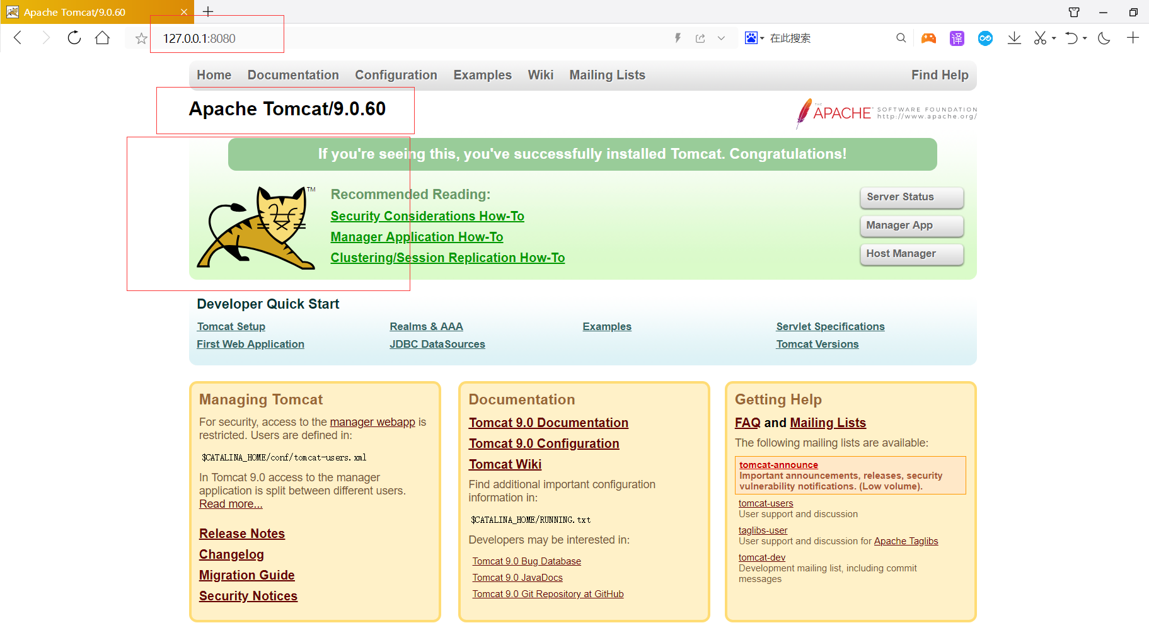Screen dimensions: 1149x623
Task: Open the manager webapp link
Action: (372, 422)
